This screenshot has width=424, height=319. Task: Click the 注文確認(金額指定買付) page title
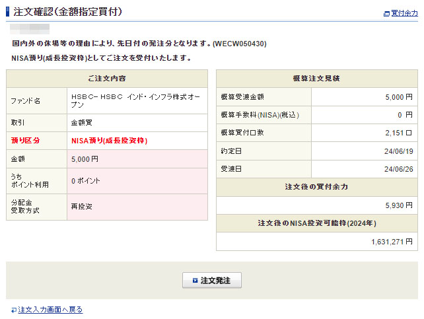coord(67,13)
